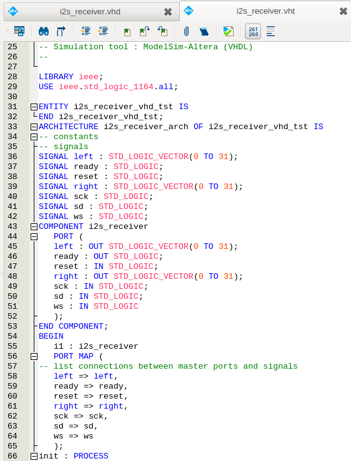The image size is (351, 461).
Task: Click 'SIGNAL ws : STD_LOGIC;' line
Action: click(93, 216)
